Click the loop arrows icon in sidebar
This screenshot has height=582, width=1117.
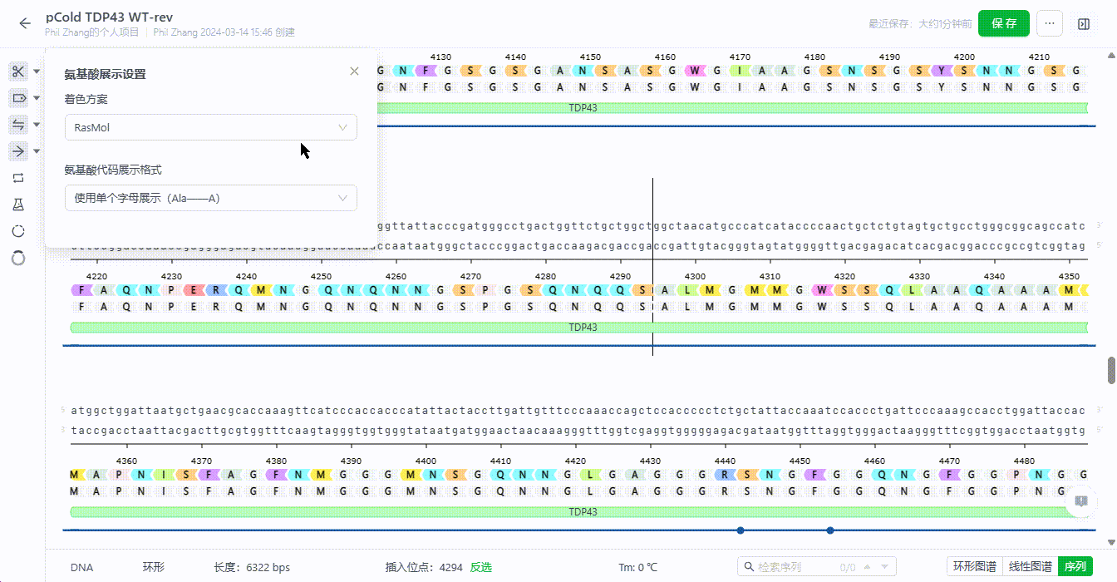point(18,178)
